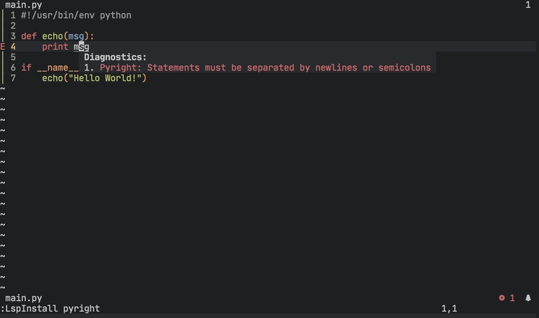
Task: Click the E error sign on line 4
Action: pos(3,46)
